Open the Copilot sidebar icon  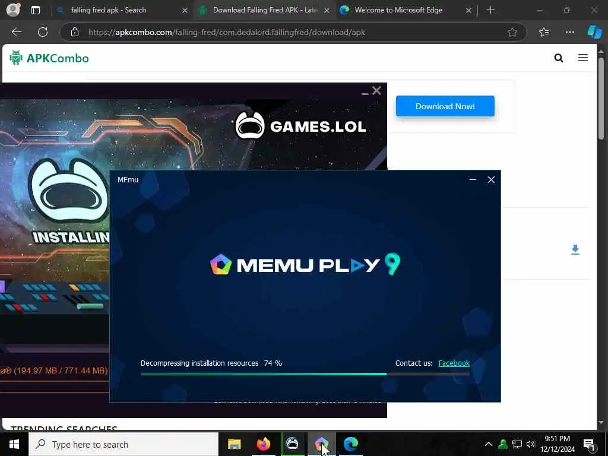coord(594,32)
